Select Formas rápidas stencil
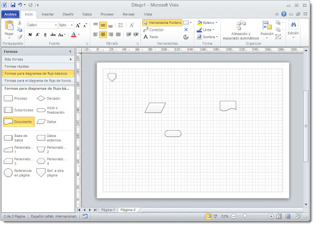 (38, 66)
